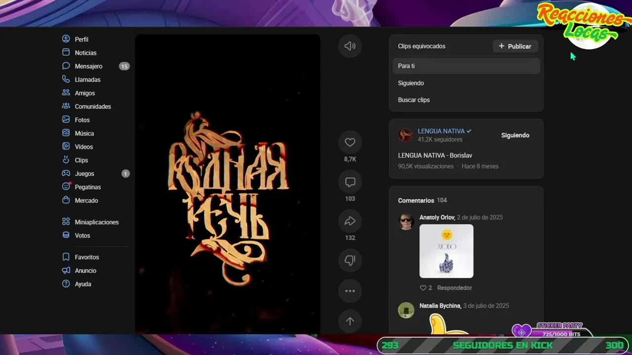Click the Publicar button

[515, 46]
